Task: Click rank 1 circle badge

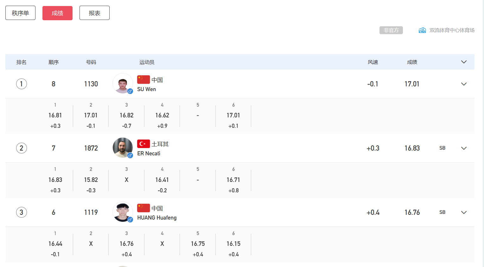Action: pos(22,84)
